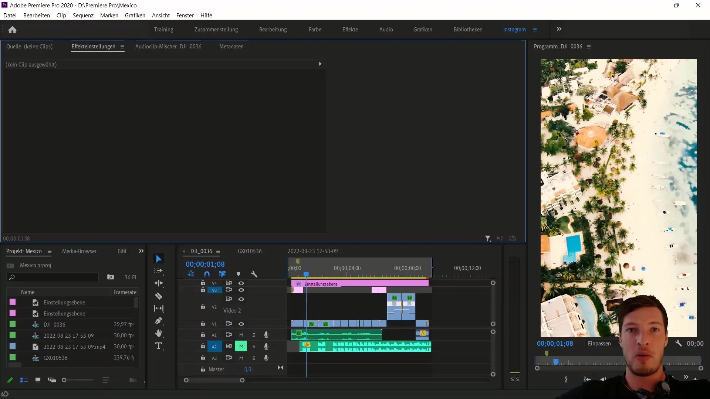Select the Razor tool
The height and width of the screenshot is (399, 710).
click(159, 296)
